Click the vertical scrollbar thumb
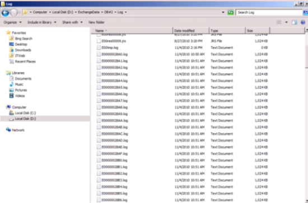Screen dimensions: 308x203 [x=306, y=56]
